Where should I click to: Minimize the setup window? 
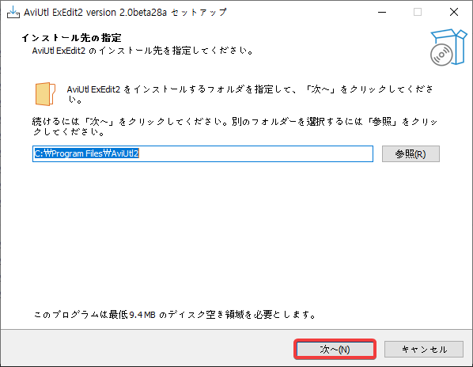[382, 13]
